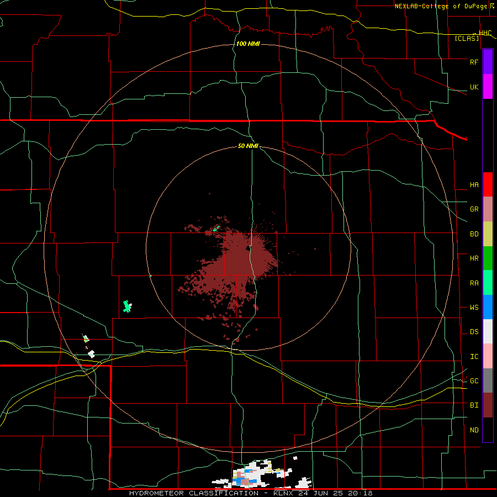Viewport: 497px width, 497px height.
Task: Click the isolated light green rain echo west of radar
Action: pyautogui.click(x=127, y=306)
